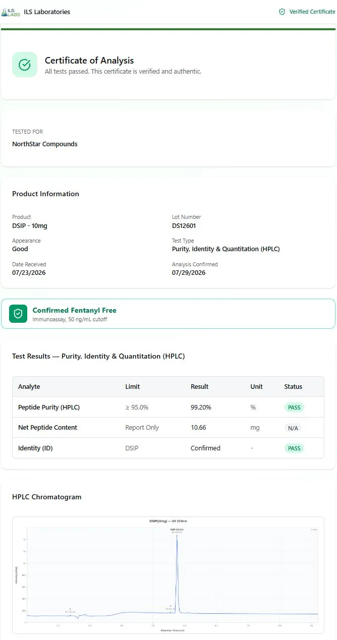Open the ILS Laboratories header link

[x=47, y=12]
